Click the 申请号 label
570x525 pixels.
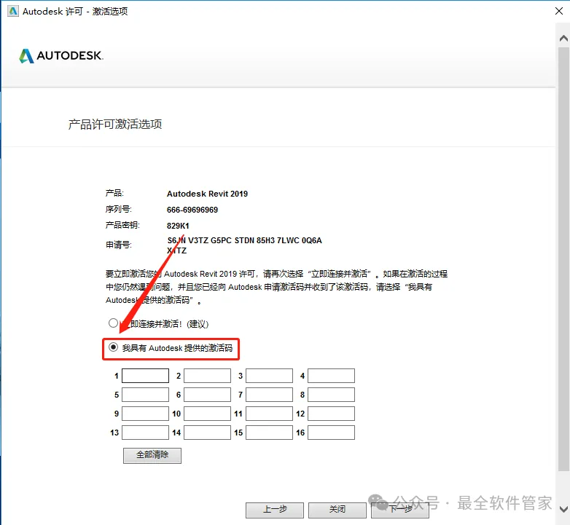pyautogui.click(x=119, y=245)
